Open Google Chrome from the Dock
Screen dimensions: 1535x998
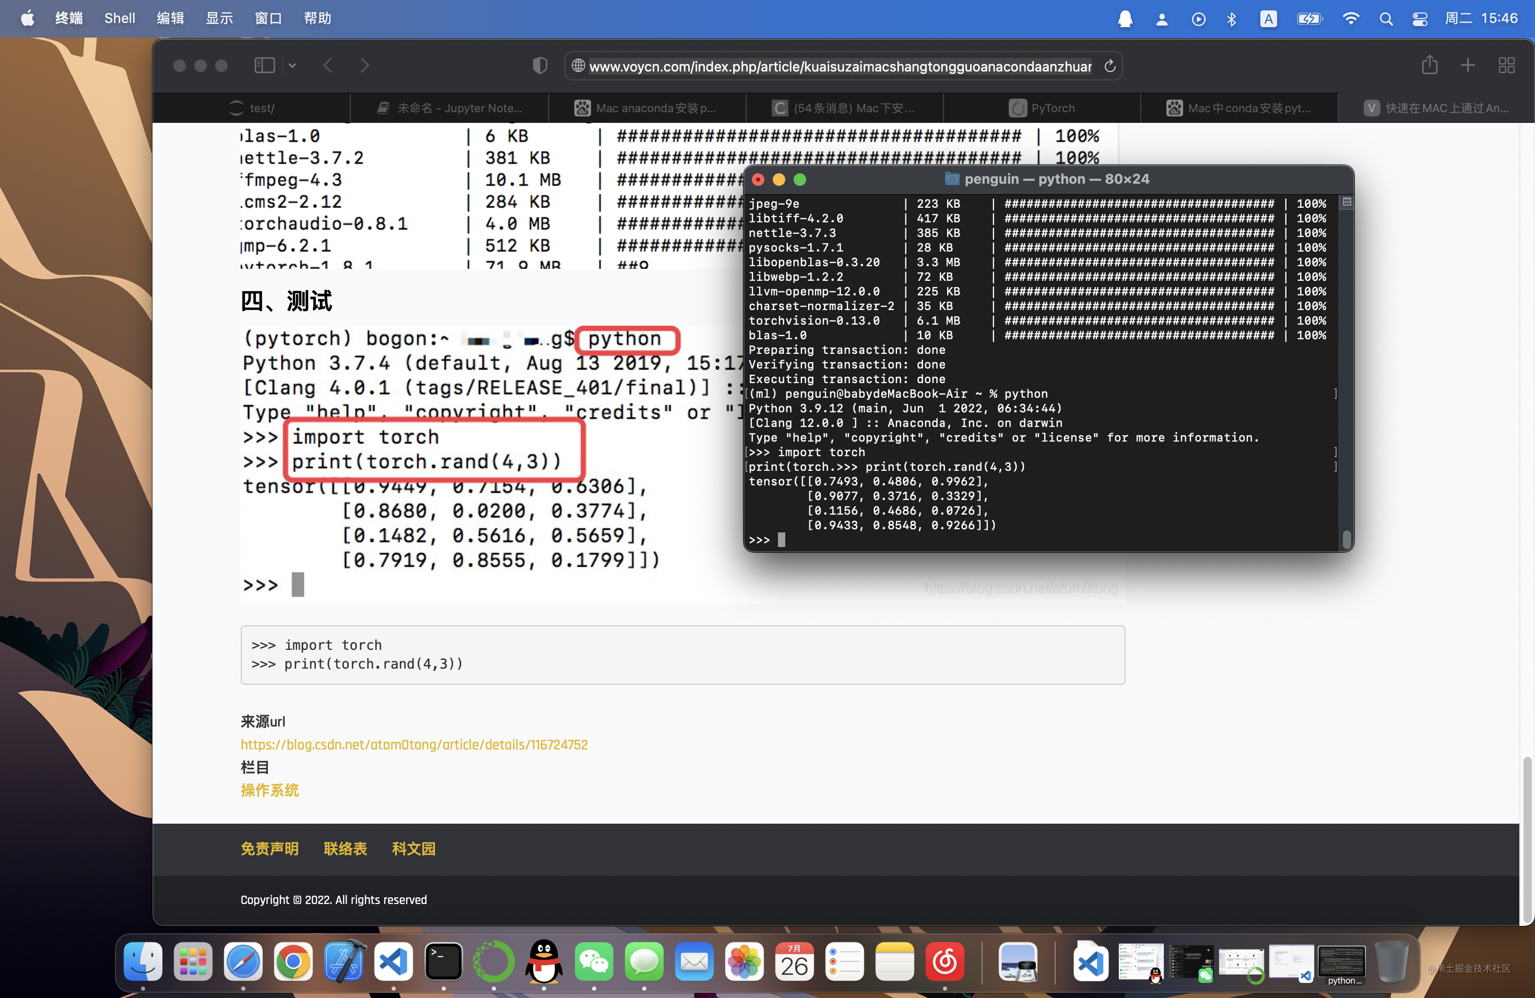tap(293, 961)
